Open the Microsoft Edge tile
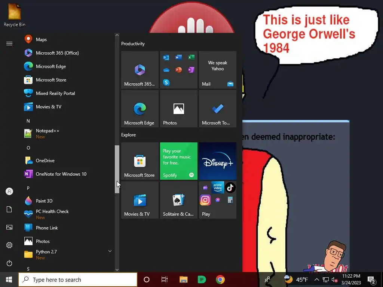The height and width of the screenshot is (287, 383). pos(140,109)
